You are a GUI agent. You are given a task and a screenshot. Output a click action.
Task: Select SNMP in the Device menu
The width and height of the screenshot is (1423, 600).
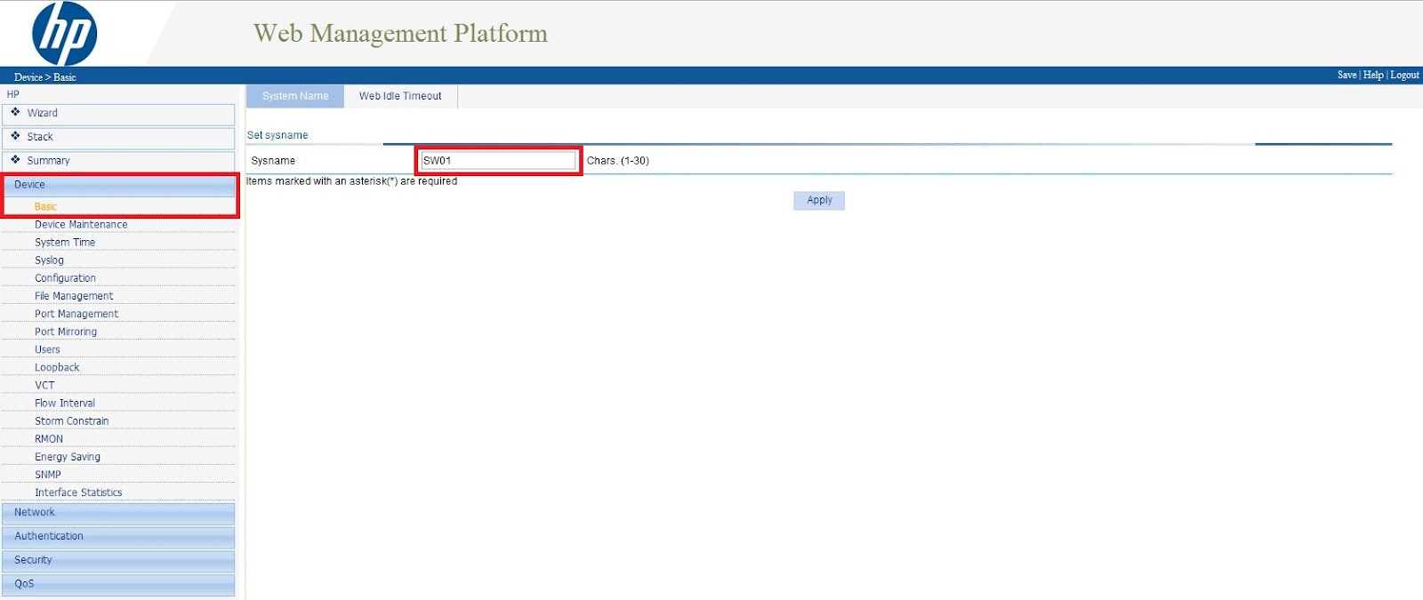tap(48, 475)
